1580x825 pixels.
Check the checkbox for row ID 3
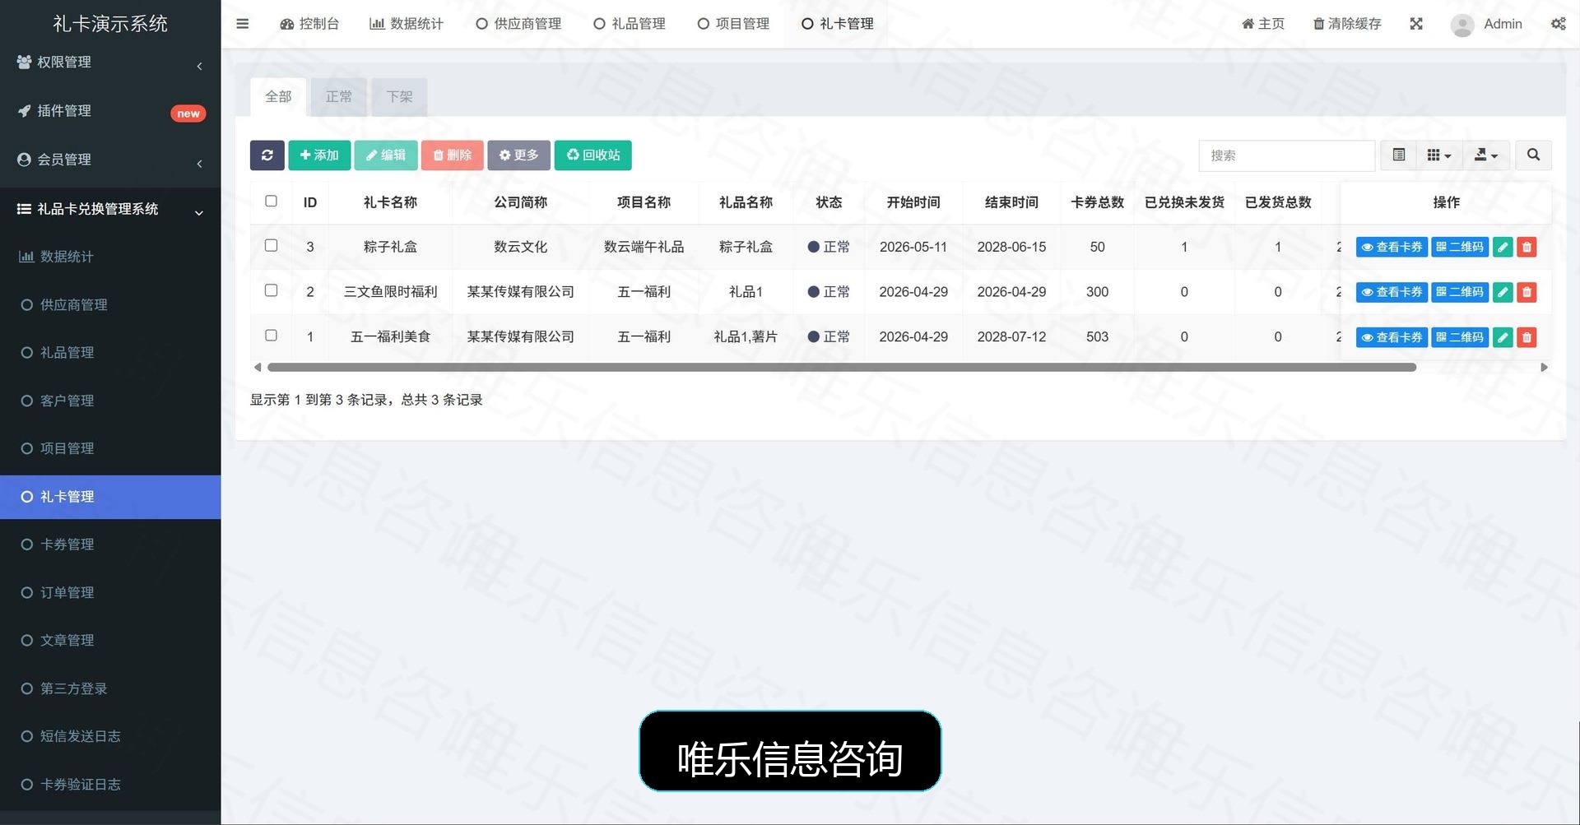coord(271,245)
